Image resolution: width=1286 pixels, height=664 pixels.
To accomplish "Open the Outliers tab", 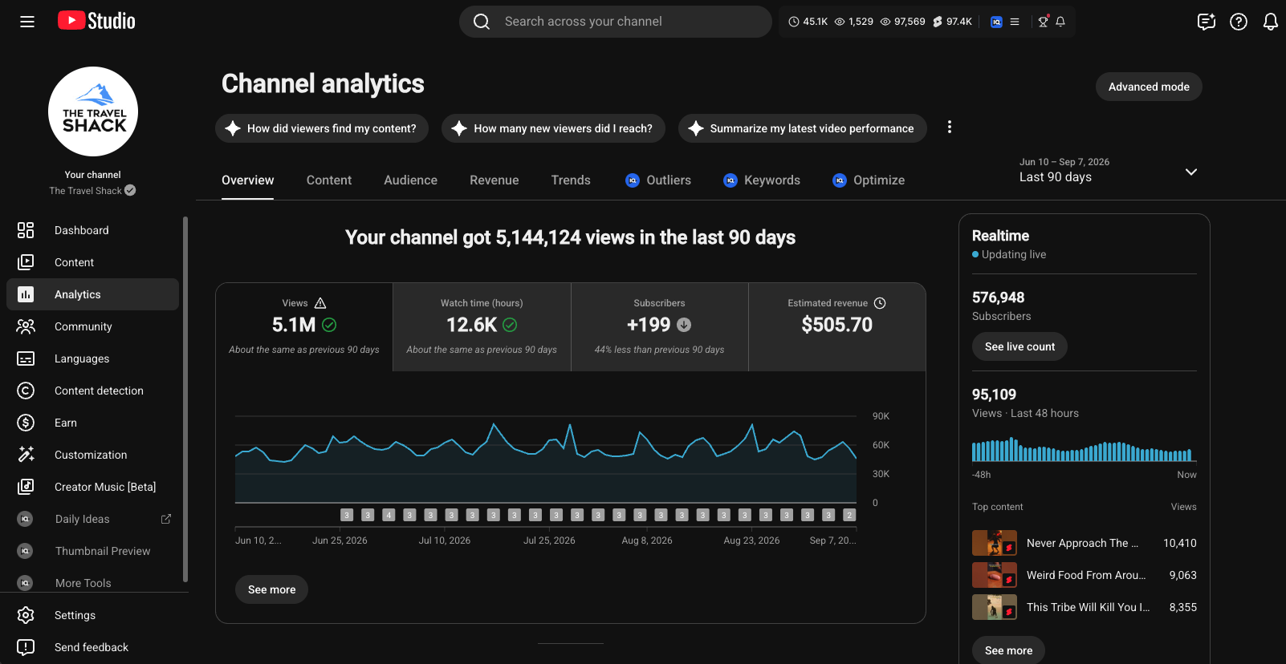I will tap(658, 180).
